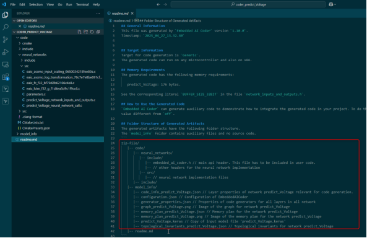Click the coder_predict_Voltage search box
The height and width of the screenshot is (238, 367).
point(248,4)
